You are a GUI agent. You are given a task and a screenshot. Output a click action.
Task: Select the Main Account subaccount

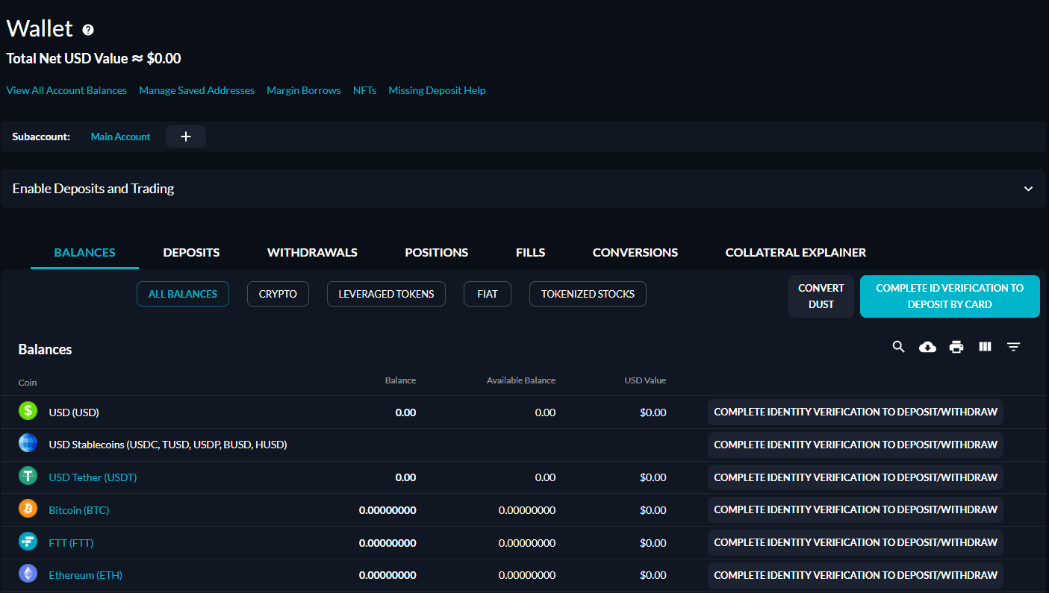click(x=120, y=137)
